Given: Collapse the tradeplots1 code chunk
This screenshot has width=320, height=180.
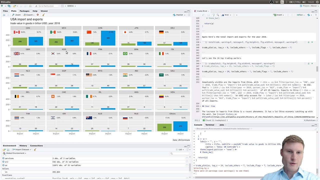Looking at the screenshot, I should (200, 63).
